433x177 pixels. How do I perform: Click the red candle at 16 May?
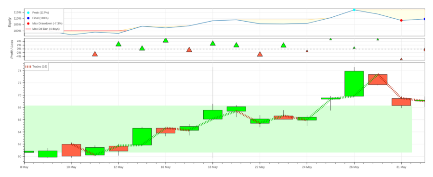[166, 130]
